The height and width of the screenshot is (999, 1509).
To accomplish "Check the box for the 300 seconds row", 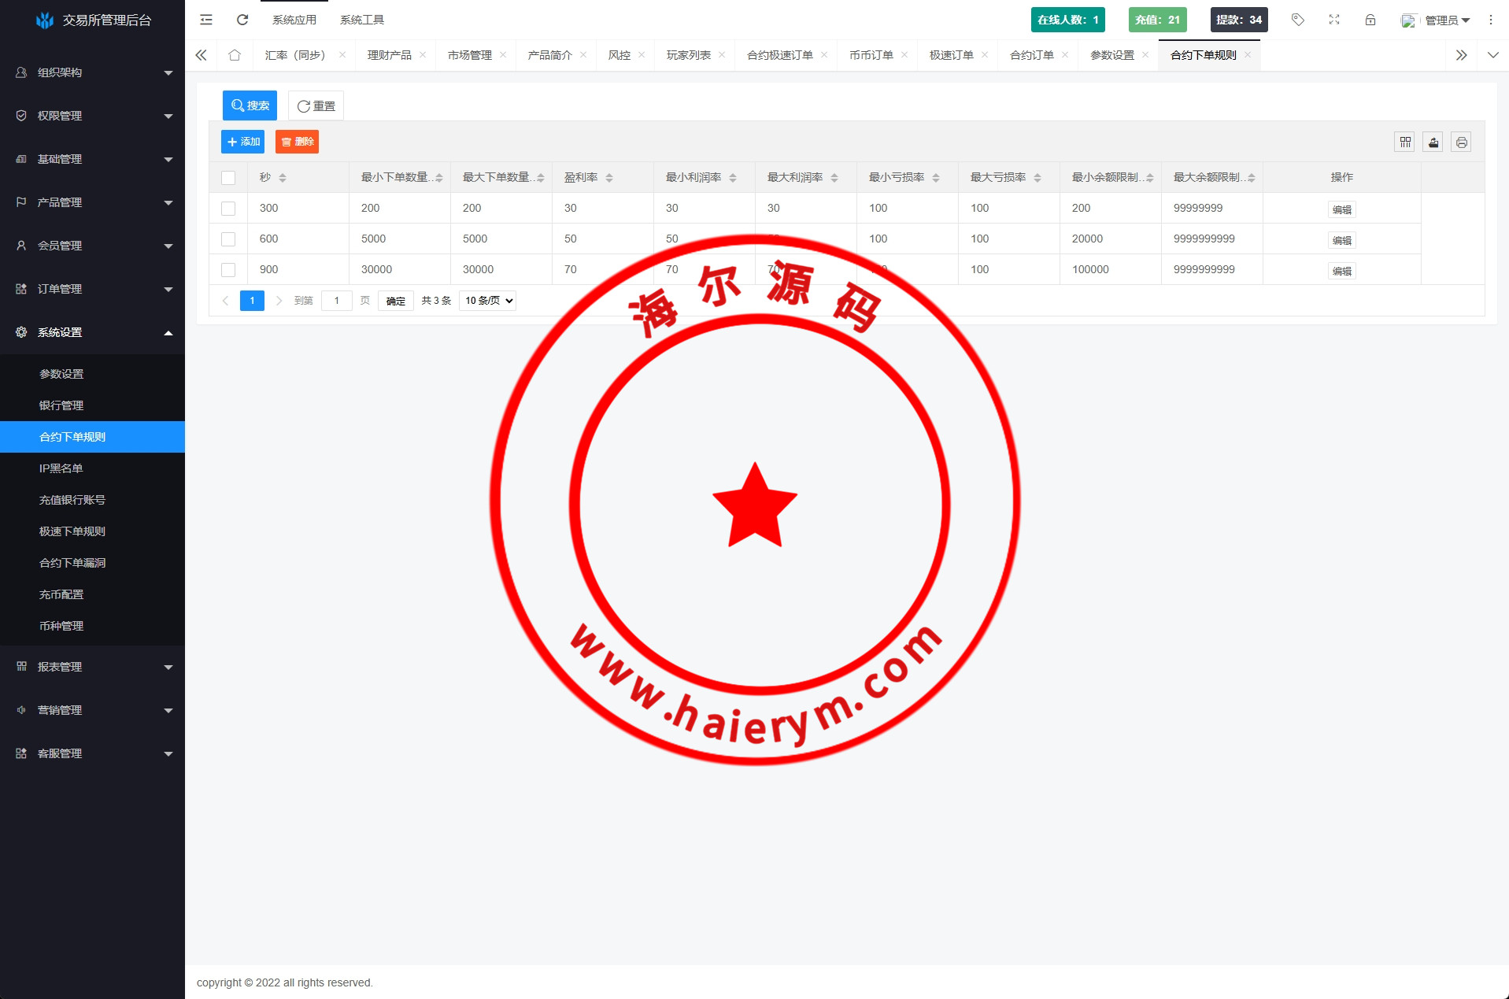I will [228, 209].
